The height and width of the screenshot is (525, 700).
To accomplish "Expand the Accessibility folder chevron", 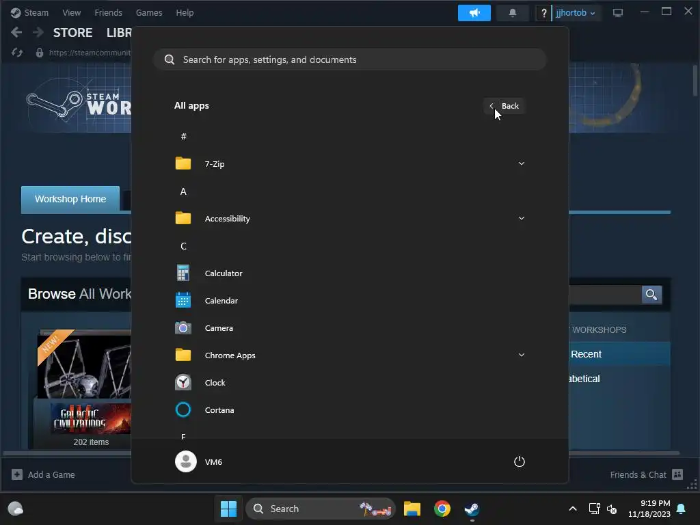I will [521, 218].
